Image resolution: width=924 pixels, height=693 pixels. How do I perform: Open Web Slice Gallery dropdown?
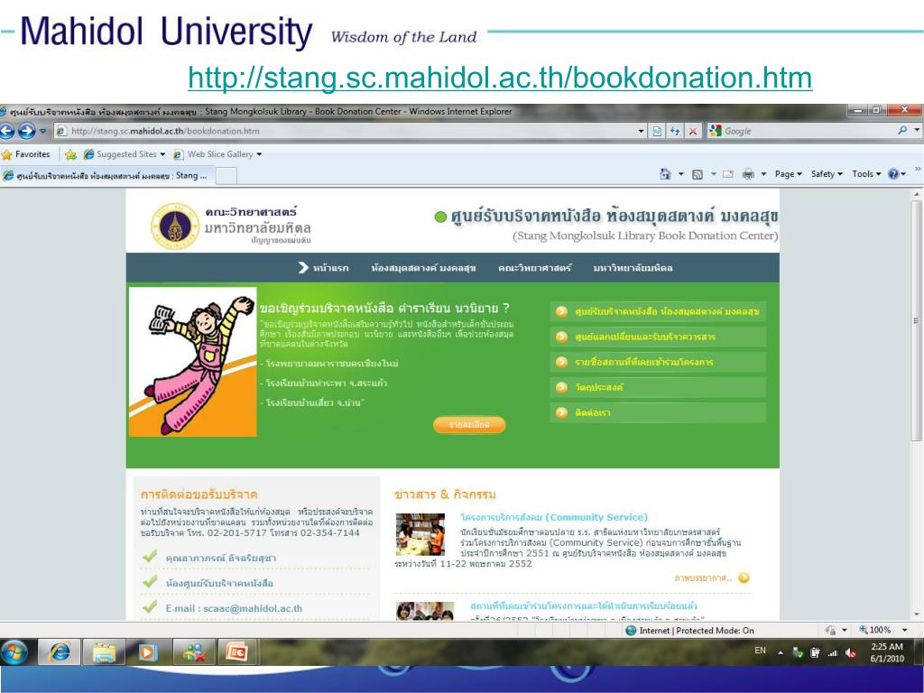(x=217, y=154)
